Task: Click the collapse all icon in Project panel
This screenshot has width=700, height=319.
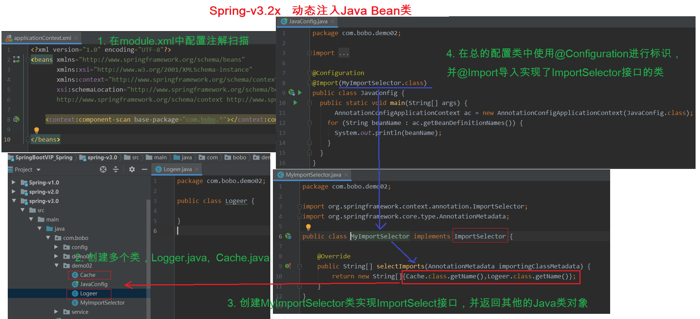Action: (x=116, y=169)
